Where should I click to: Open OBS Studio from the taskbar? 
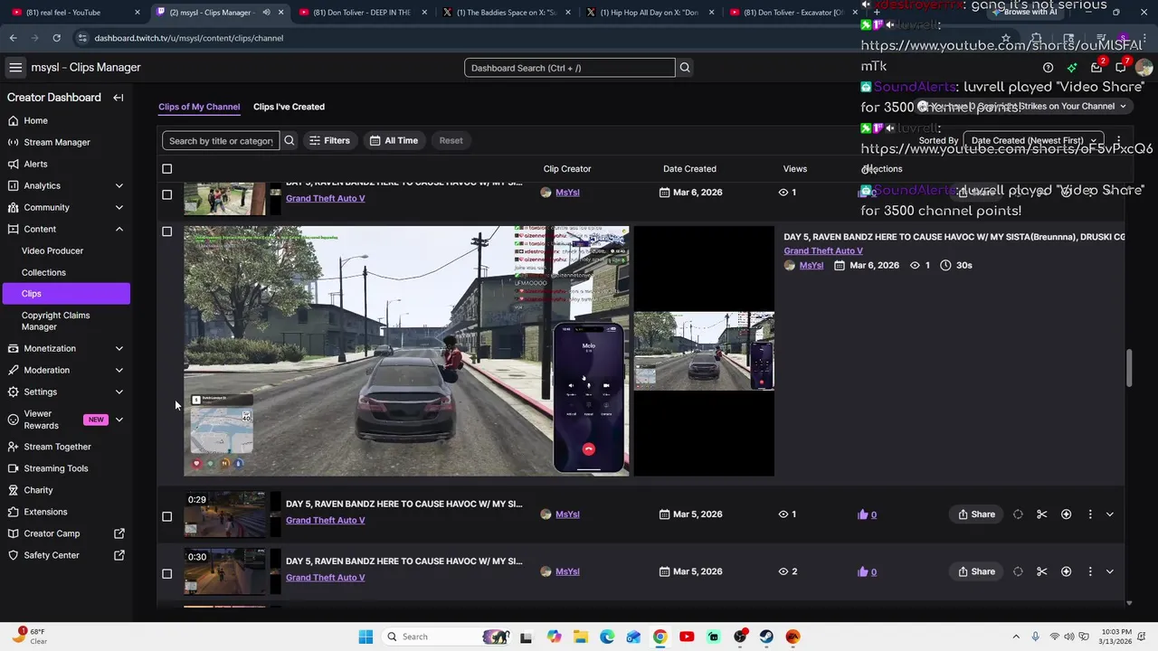740,637
